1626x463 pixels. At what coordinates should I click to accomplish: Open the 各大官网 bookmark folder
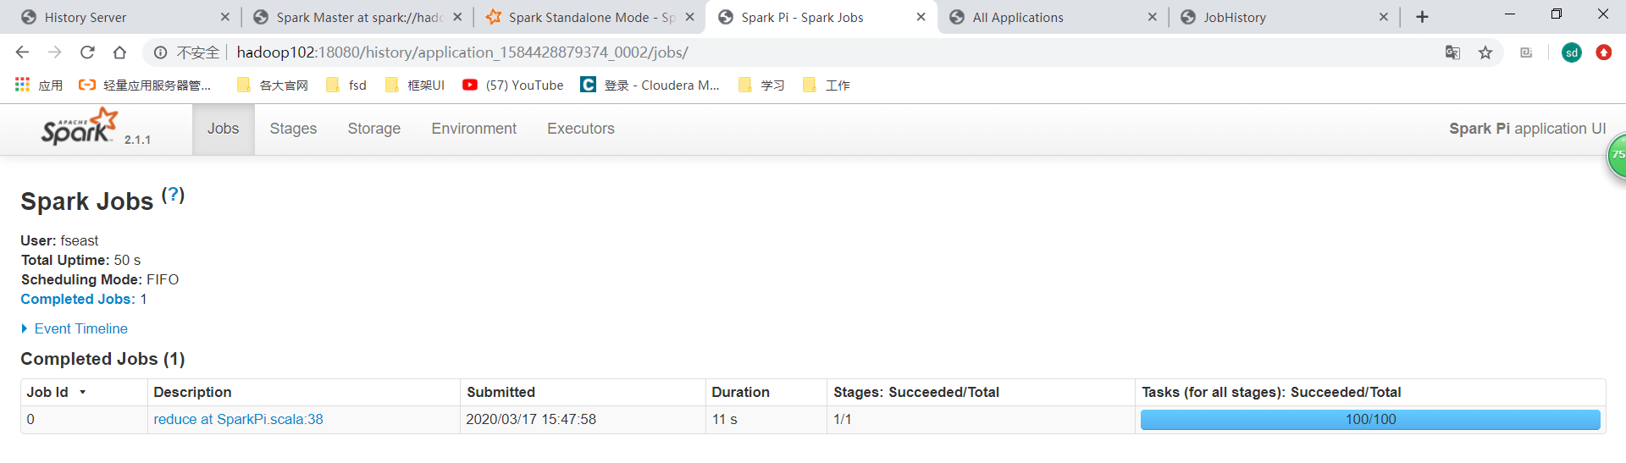pyautogui.click(x=273, y=85)
